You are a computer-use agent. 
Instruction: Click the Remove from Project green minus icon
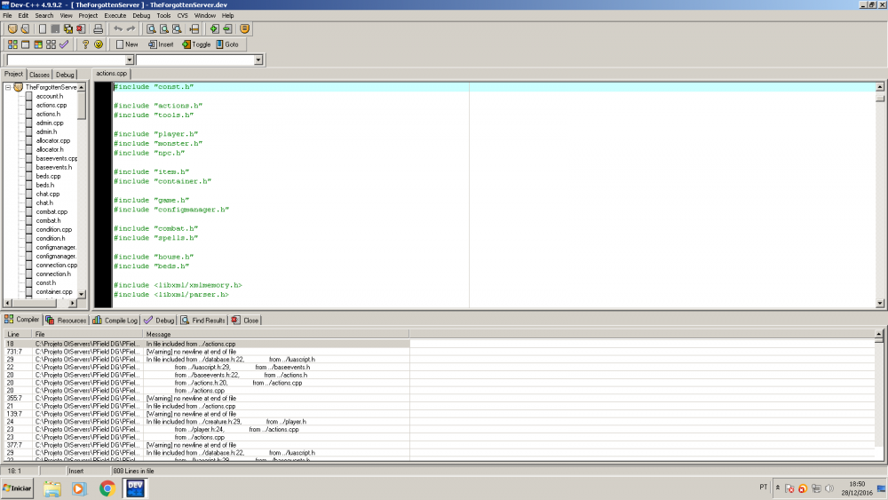(x=227, y=29)
